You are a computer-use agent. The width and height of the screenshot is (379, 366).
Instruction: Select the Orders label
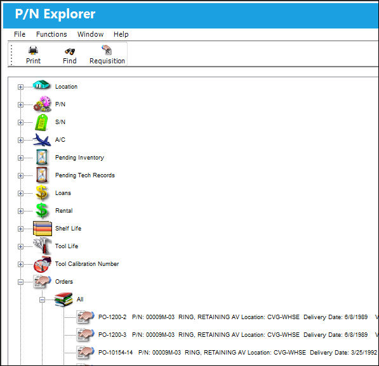click(64, 282)
